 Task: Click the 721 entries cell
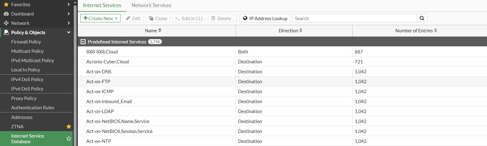(x=420, y=62)
